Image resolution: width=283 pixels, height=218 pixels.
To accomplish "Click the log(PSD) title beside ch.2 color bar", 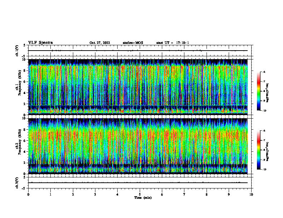I will click(x=268, y=151).
